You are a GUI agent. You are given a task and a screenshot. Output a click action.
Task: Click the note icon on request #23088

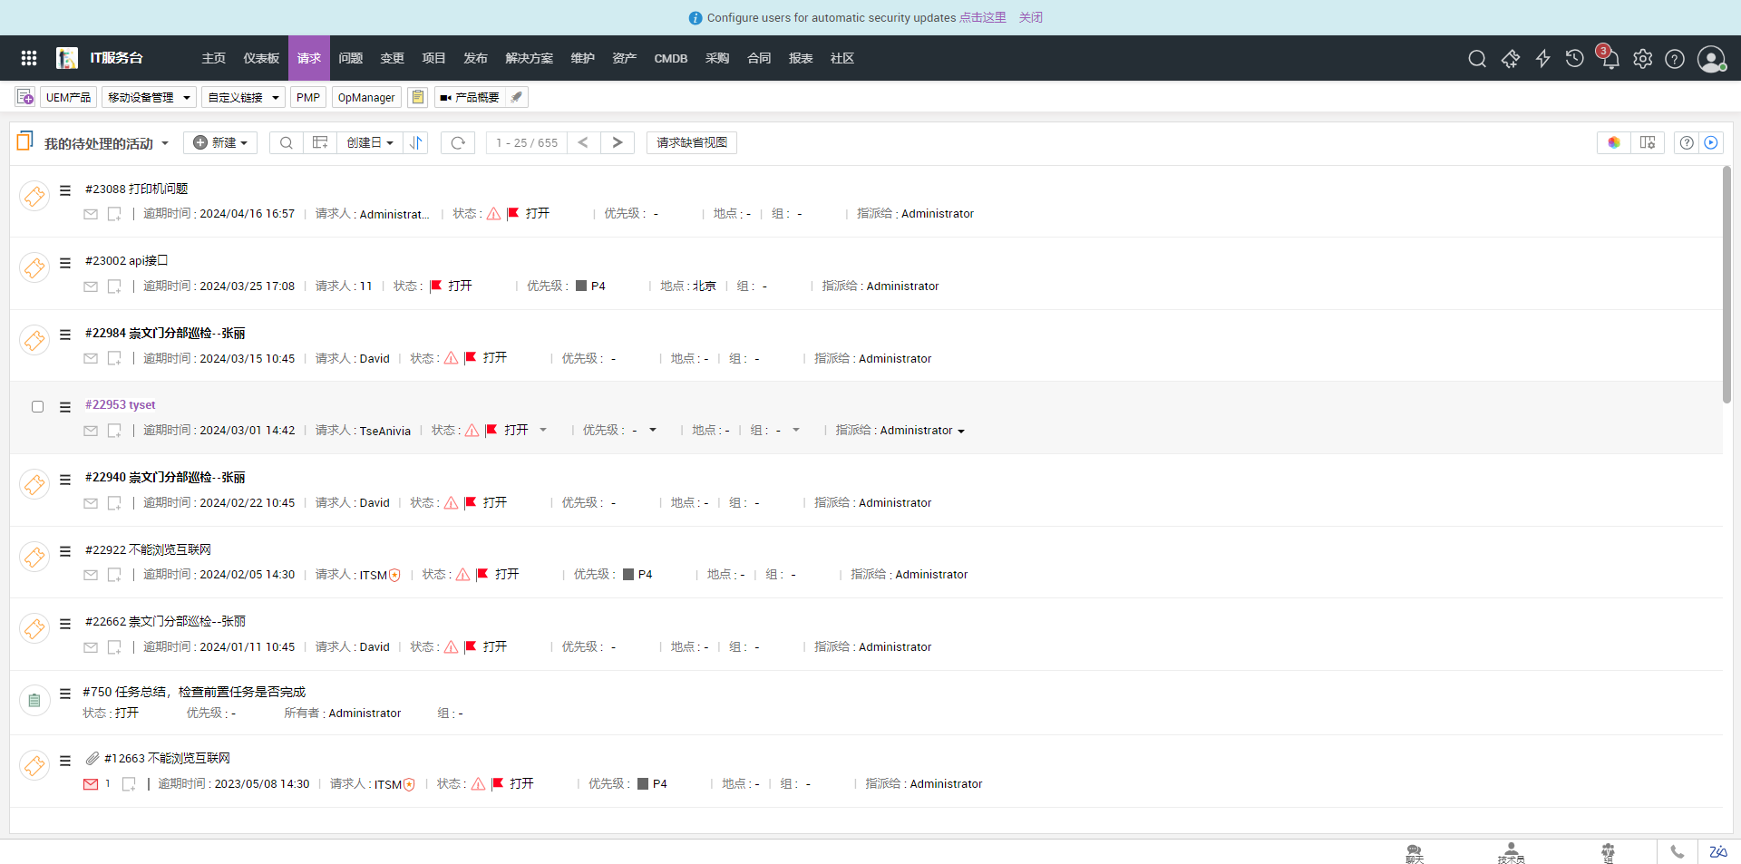114,214
